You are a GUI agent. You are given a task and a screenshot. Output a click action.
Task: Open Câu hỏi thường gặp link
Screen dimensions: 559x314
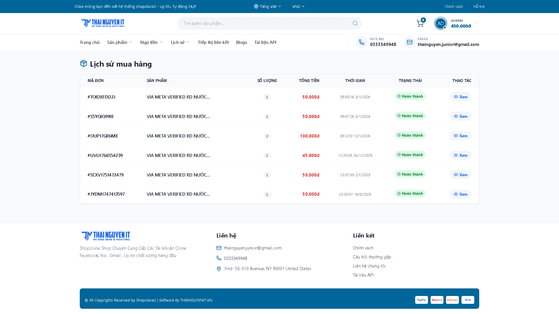click(x=372, y=257)
